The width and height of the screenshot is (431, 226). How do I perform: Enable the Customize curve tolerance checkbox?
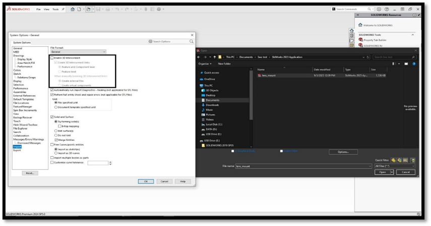[52, 163]
